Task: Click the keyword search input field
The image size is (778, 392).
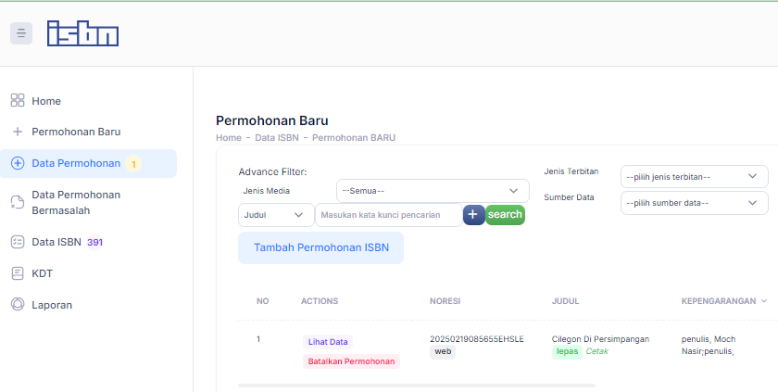Action: [x=389, y=215]
